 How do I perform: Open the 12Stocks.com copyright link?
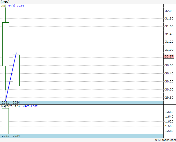[x=165, y=140]
